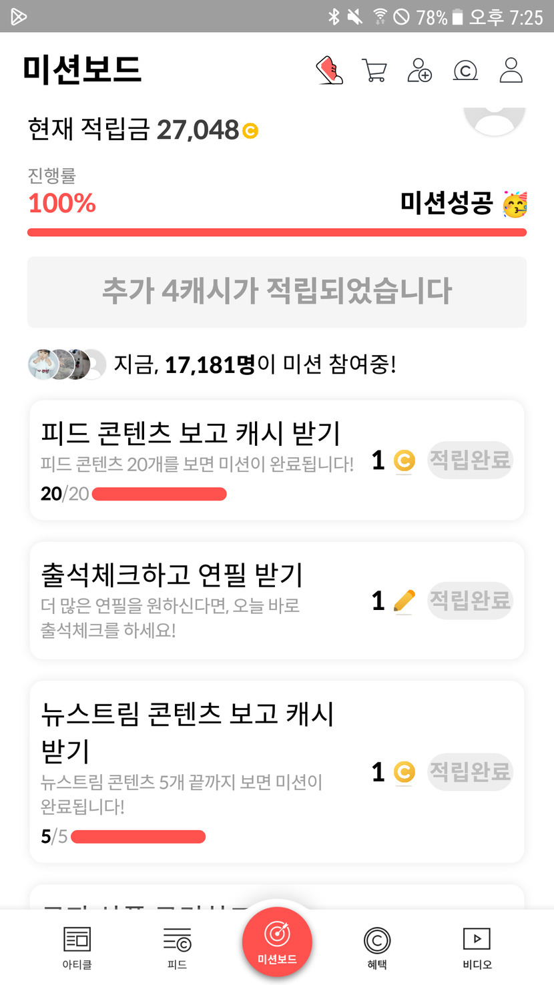Screen dimensions: 554x985
Task: Open my profile icon in header
Action: coord(511,70)
